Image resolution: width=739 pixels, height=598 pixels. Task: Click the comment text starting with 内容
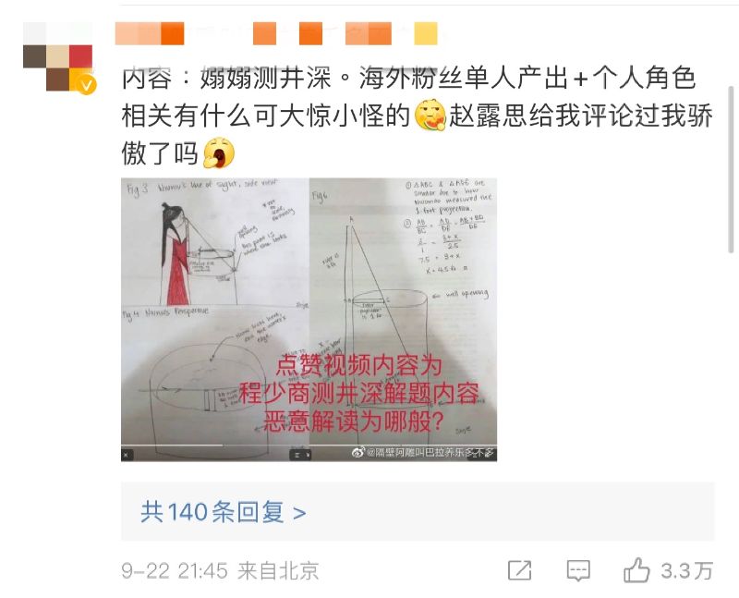pos(417,116)
